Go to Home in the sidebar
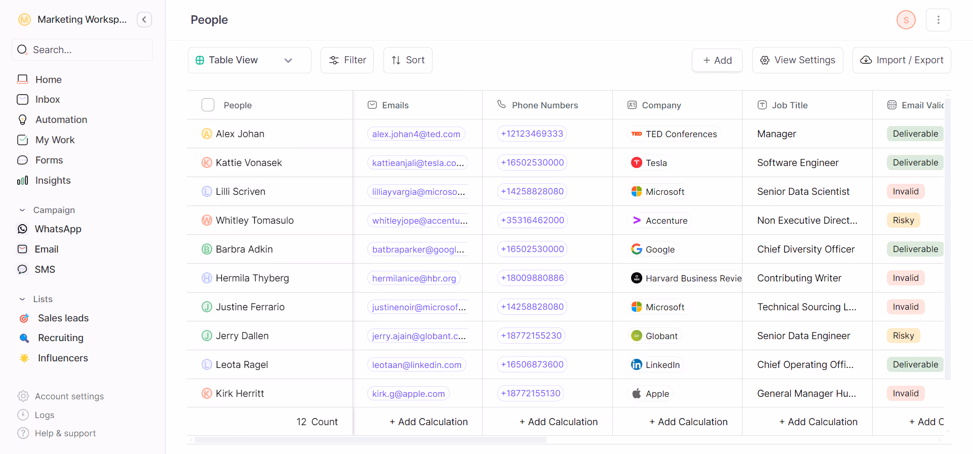The height and width of the screenshot is (454, 973). point(48,79)
